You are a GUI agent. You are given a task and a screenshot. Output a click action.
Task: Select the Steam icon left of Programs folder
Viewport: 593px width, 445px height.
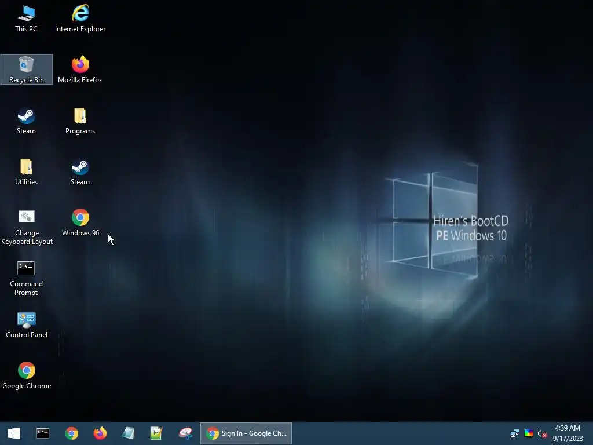(27, 121)
